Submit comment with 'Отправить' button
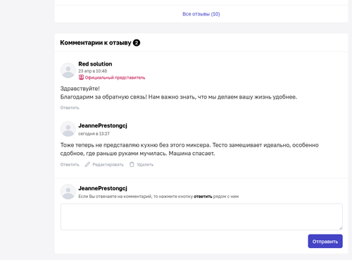 (x=325, y=241)
